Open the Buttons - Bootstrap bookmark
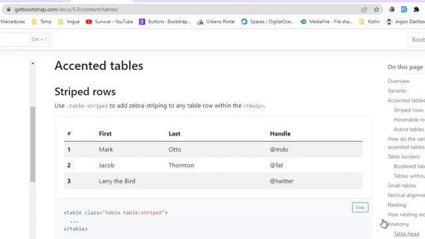The width and height of the screenshot is (425, 239). click(x=165, y=22)
